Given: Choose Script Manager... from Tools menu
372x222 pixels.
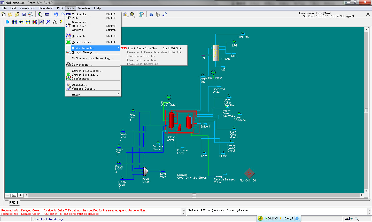Looking at the screenshot, I should point(93,52).
